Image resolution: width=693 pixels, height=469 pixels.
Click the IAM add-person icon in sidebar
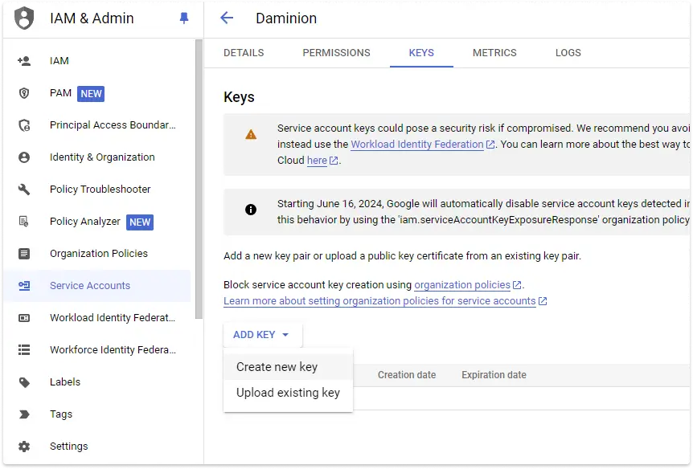click(24, 61)
